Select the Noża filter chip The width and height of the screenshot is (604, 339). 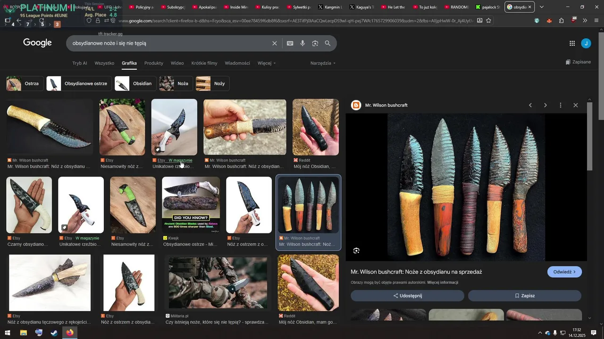click(x=176, y=83)
